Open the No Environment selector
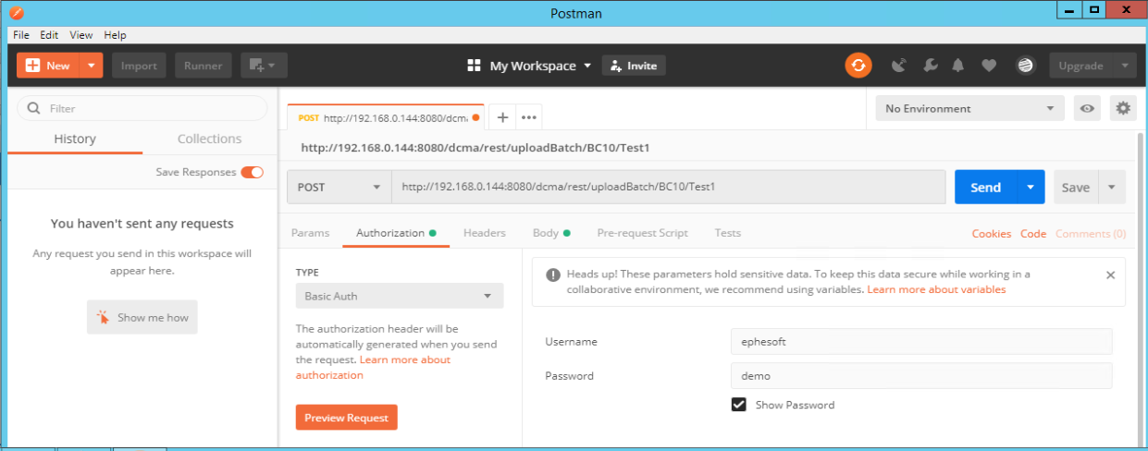The image size is (1148, 451). coord(969,108)
